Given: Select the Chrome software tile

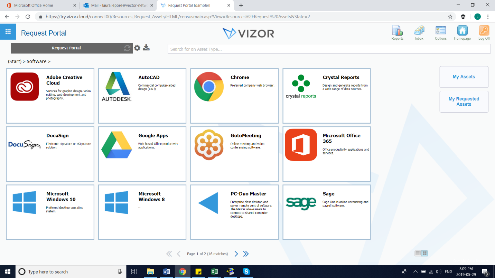Looking at the screenshot, I should (x=234, y=96).
